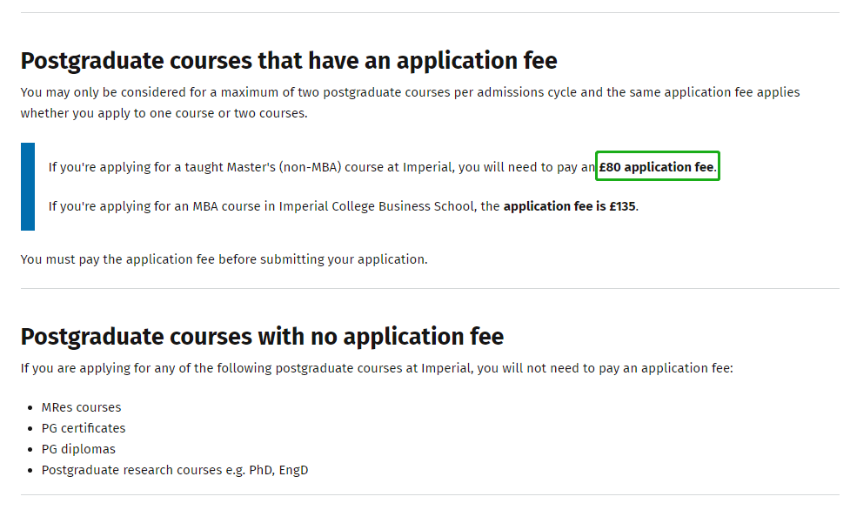This screenshot has width=850, height=510.
Task: Click the 'Postgraduate courses that have an application fee' heading
Action: (288, 61)
